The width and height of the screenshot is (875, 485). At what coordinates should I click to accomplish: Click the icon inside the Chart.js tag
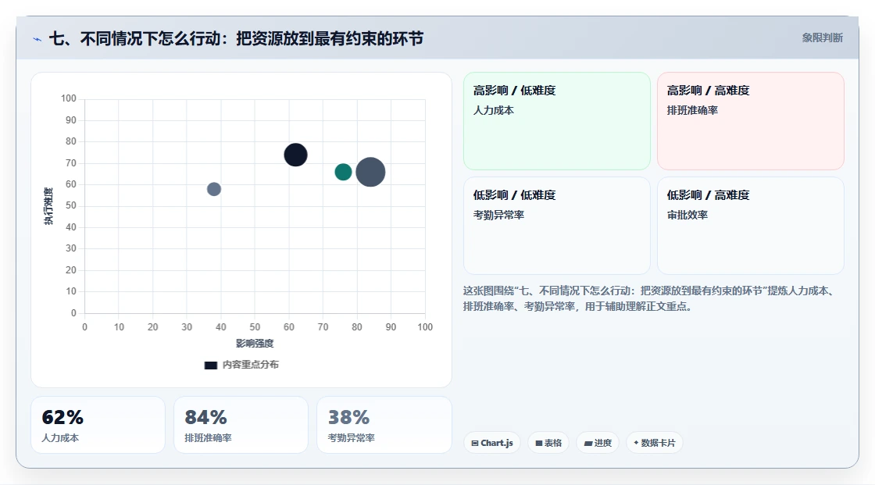(475, 443)
